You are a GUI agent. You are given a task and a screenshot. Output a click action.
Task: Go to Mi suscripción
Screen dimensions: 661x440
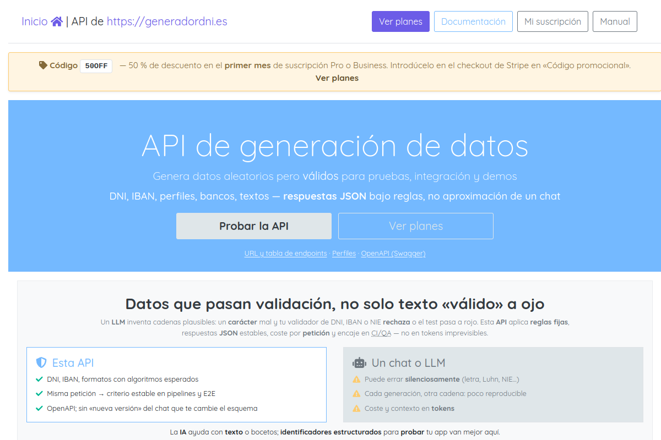[x=552, y=21]
